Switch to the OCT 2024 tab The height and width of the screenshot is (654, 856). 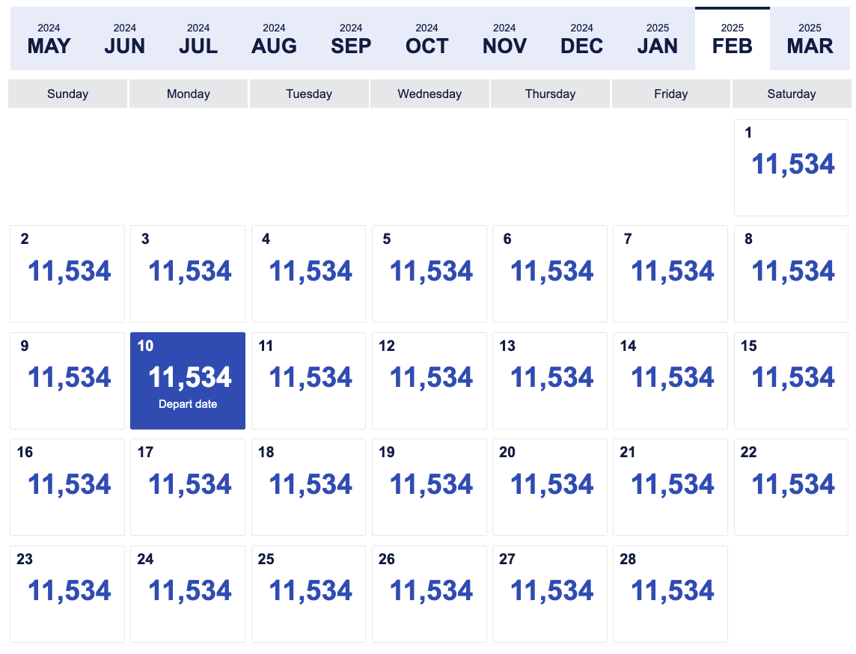coord(427,39)
